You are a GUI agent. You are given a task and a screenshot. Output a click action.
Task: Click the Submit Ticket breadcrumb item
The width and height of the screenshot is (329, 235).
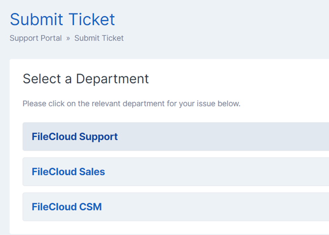[99, 38]
